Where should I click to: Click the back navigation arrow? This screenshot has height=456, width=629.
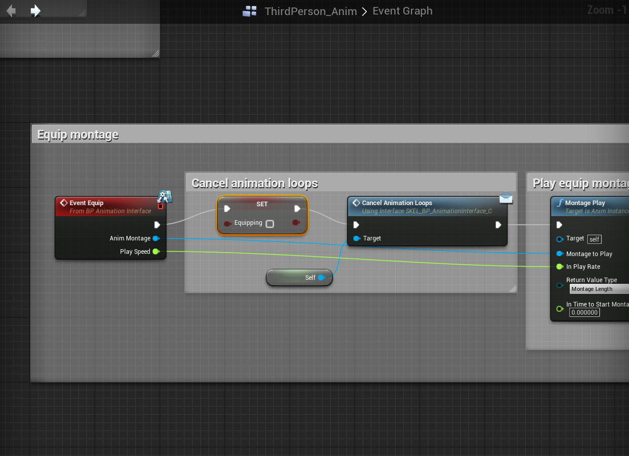click(x=10, y=10)
